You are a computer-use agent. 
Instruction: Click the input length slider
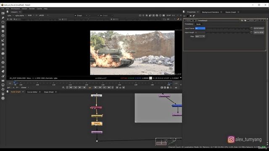click(x=227, y=32)
